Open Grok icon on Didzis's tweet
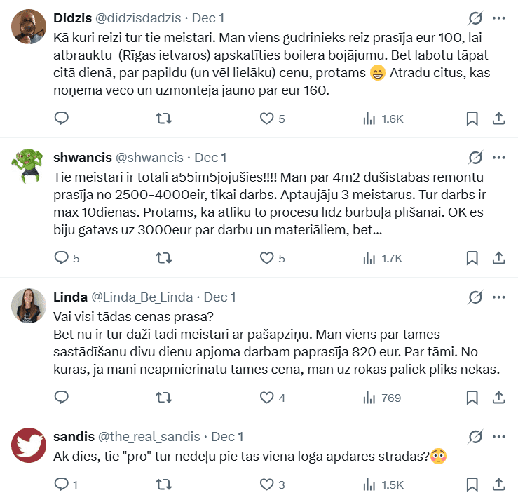 point(475,18)
